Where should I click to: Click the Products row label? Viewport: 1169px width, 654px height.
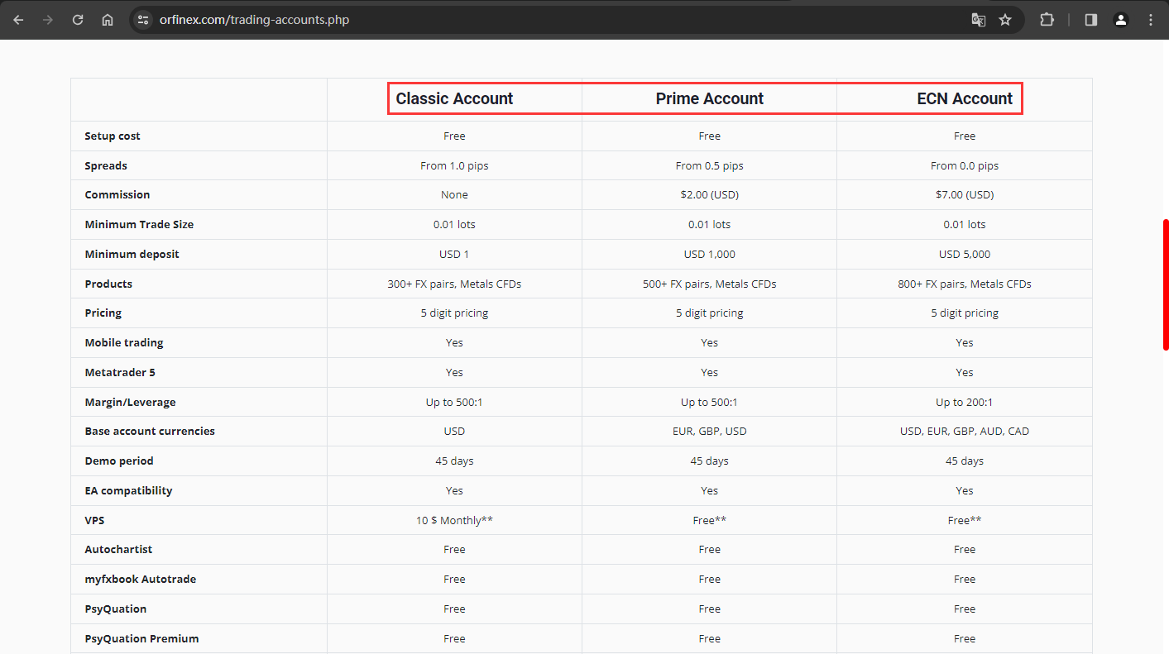pyautogui.click(x=108, y=284)
